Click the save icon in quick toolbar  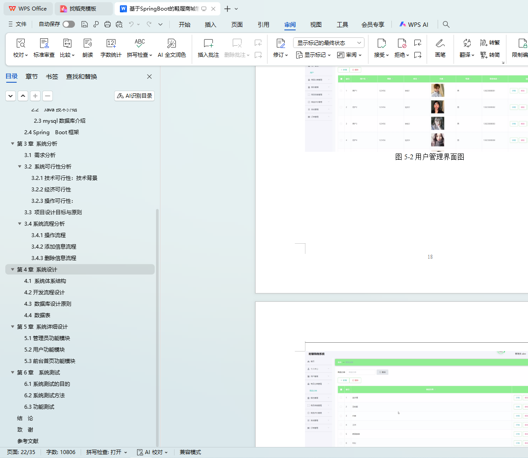coord(85,24)
